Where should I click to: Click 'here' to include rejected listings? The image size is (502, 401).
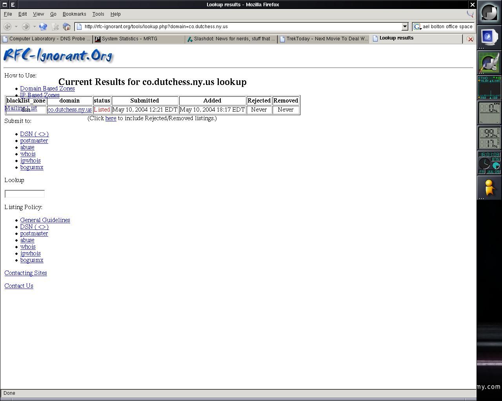tap(111, 118)
